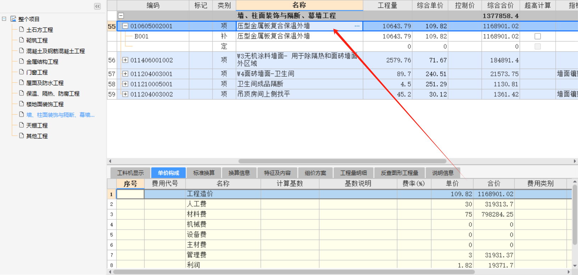Select the 卫生间成品隔断 name cell

pos(299,84)
